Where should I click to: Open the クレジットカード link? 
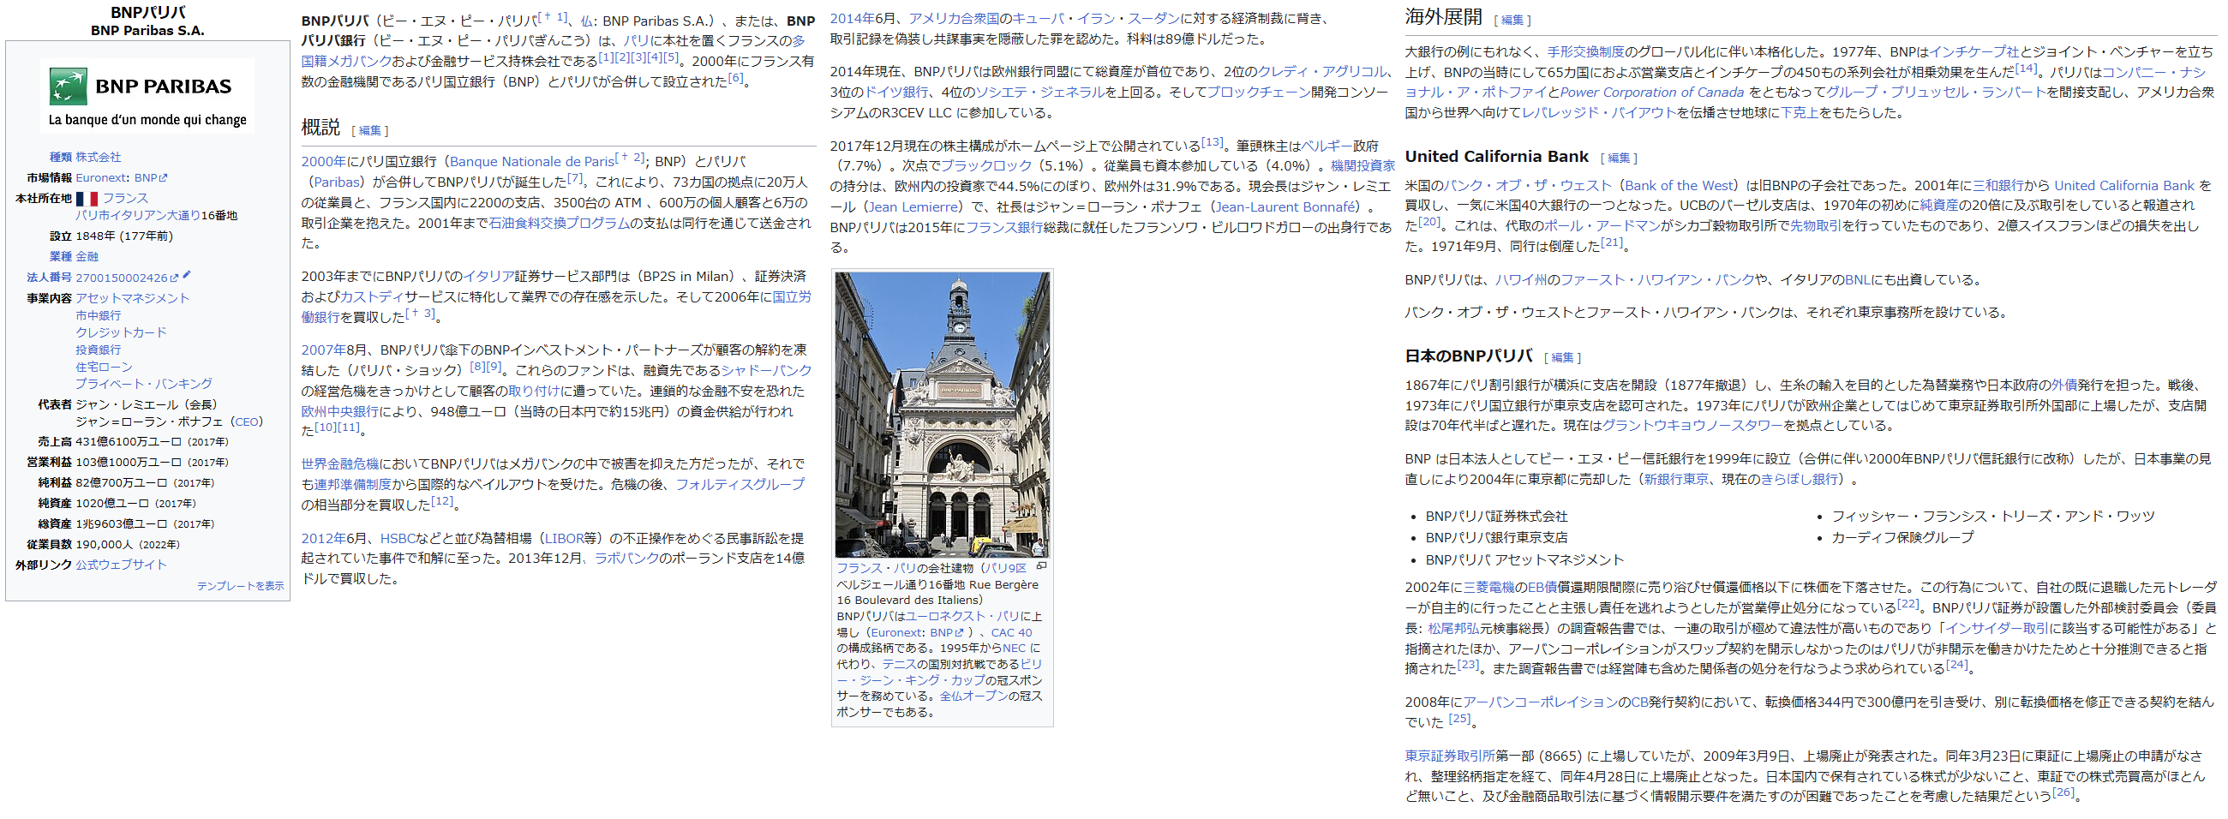click(x=120, y=333)
